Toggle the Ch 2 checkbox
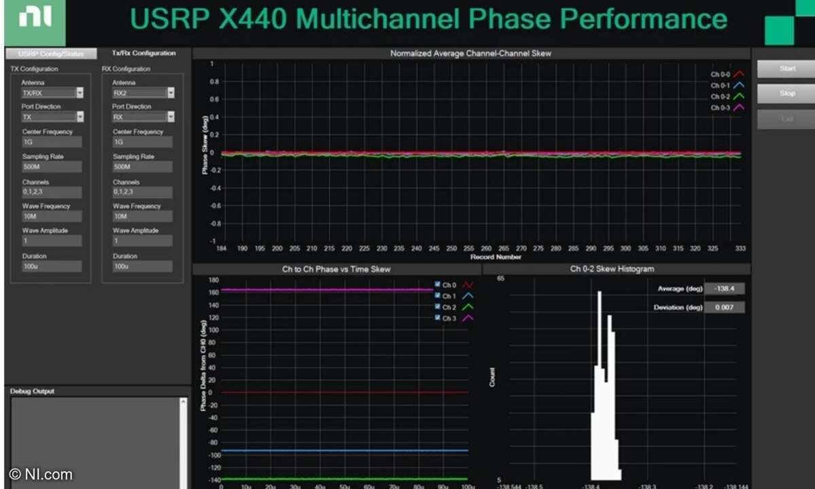The height and width of the screenshot is (489, 815). [437, 306]
